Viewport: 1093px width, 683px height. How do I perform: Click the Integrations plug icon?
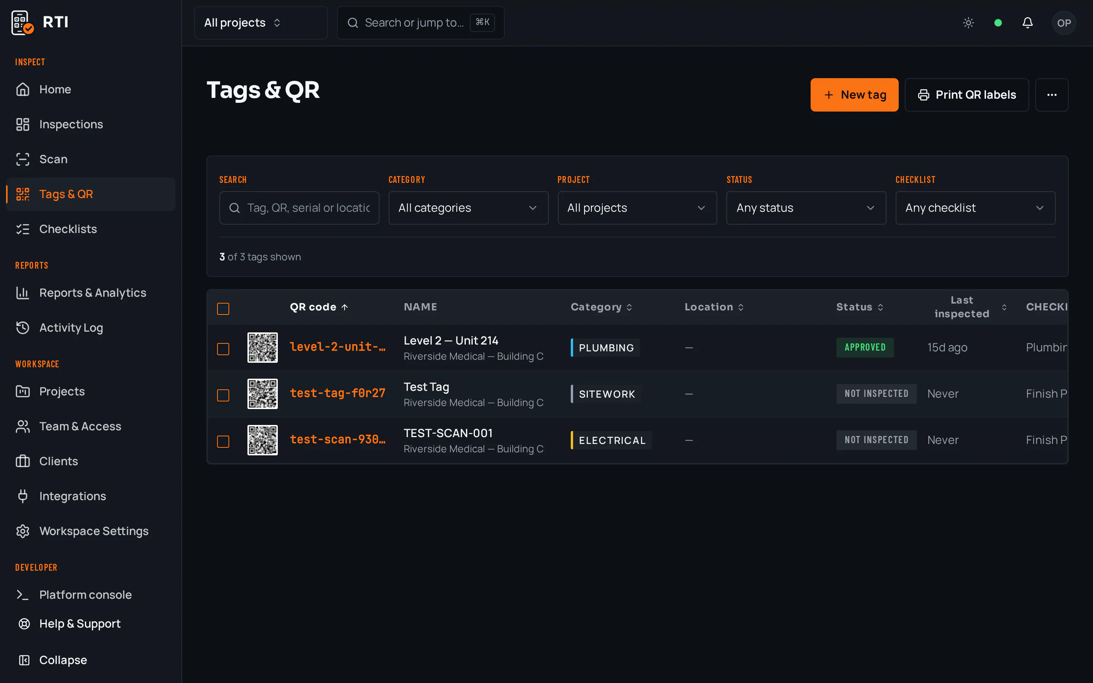23,496
